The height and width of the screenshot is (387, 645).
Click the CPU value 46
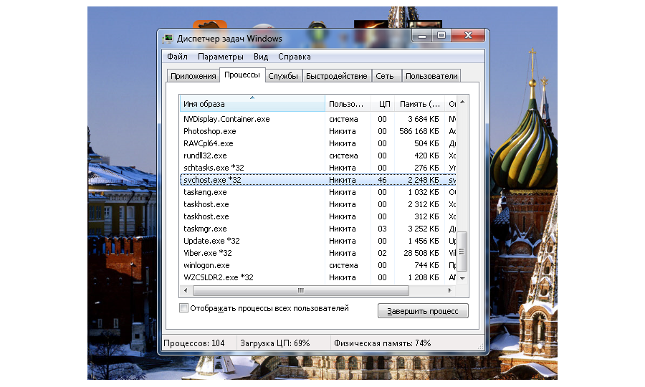pyautogui.click(x=382, y=180)
